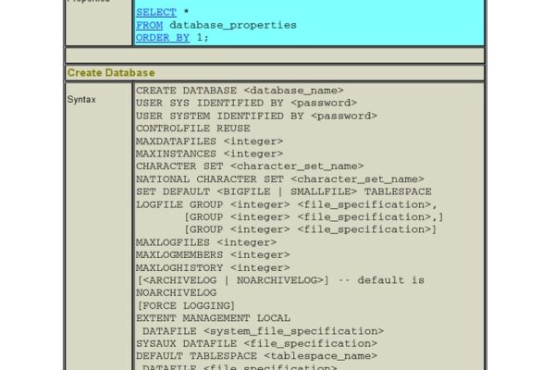Screen dimensions: 555x370
Task: Click the database_properties table name
Action: pos(233,25)
